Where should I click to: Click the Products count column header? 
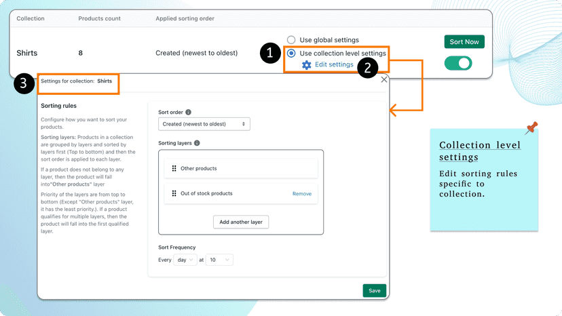(99, 18)
